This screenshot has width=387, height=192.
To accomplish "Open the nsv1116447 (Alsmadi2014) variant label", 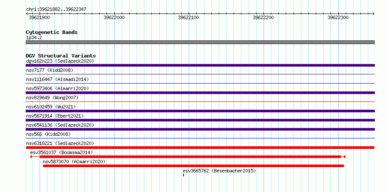I will coord(57,79).
